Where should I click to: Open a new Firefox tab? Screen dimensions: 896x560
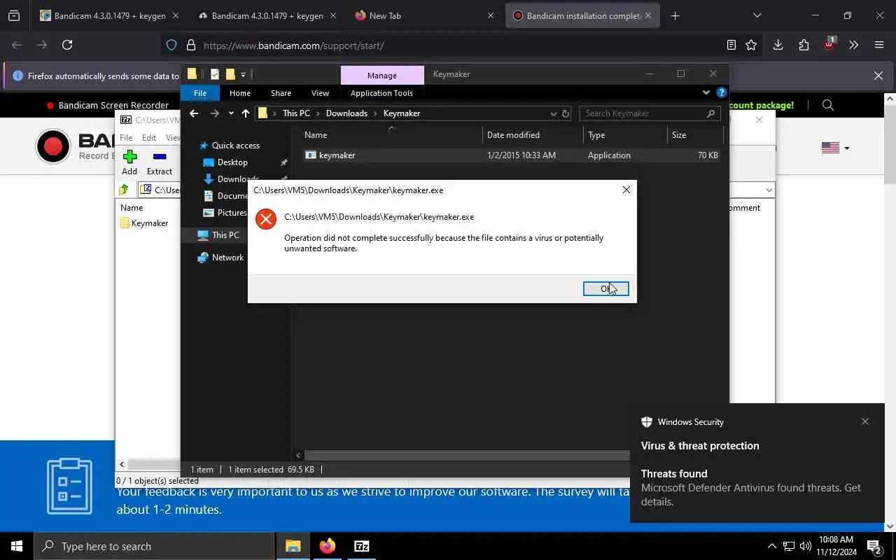pyautogui.click(x=675, y=15)
